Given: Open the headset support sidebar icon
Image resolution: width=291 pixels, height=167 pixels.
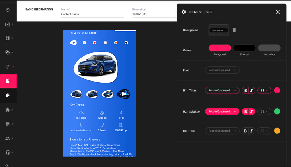Looking at the screenshot, I should 8,152.
